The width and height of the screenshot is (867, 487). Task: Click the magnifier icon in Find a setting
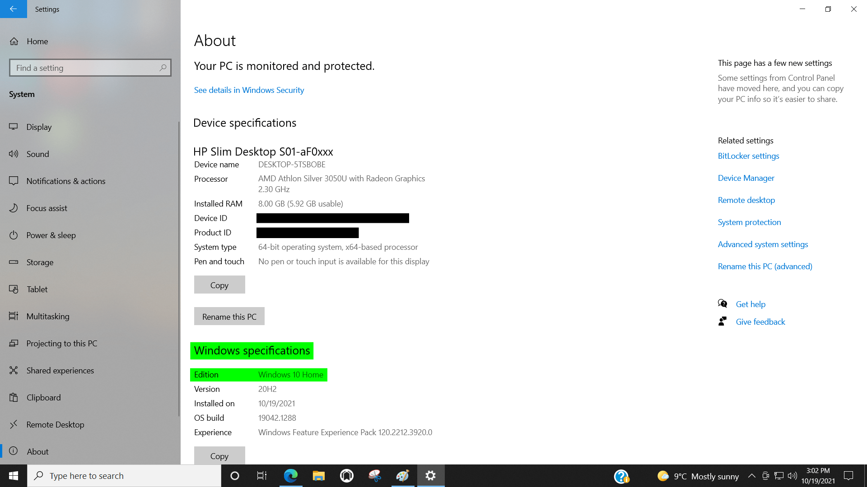click(163, 68)
